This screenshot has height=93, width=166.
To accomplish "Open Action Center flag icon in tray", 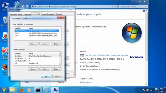I will click(x=144, y=90).
